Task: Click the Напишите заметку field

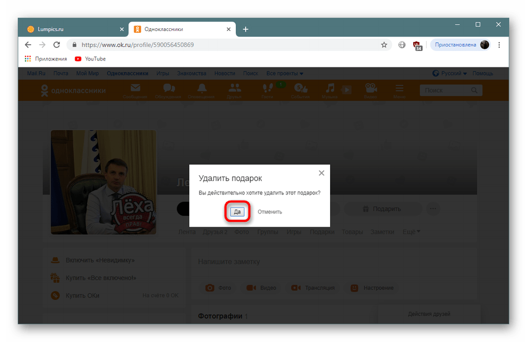Action: pos(334,262)
